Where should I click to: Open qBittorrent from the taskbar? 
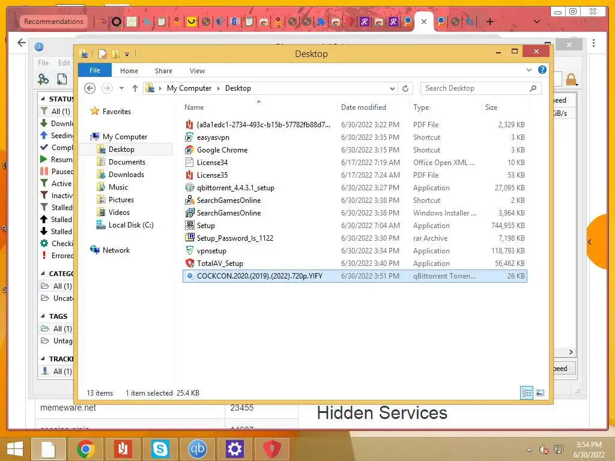pos(197,449)
